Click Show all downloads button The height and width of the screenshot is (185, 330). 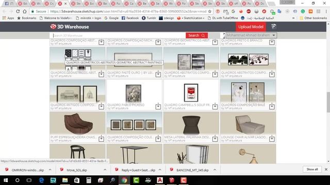(x=312, y=169)
